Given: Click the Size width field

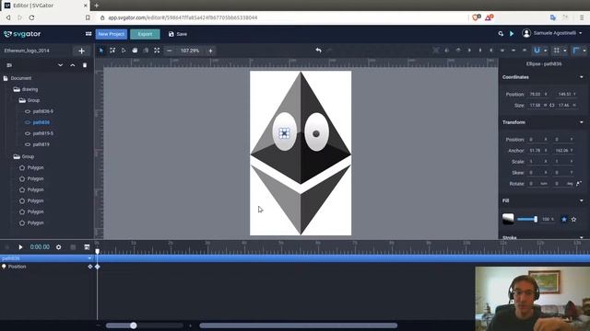Looking at the screenshot, I should point(537,106).
